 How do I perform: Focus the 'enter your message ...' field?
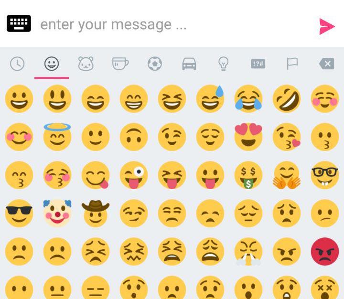pos(173,24)
